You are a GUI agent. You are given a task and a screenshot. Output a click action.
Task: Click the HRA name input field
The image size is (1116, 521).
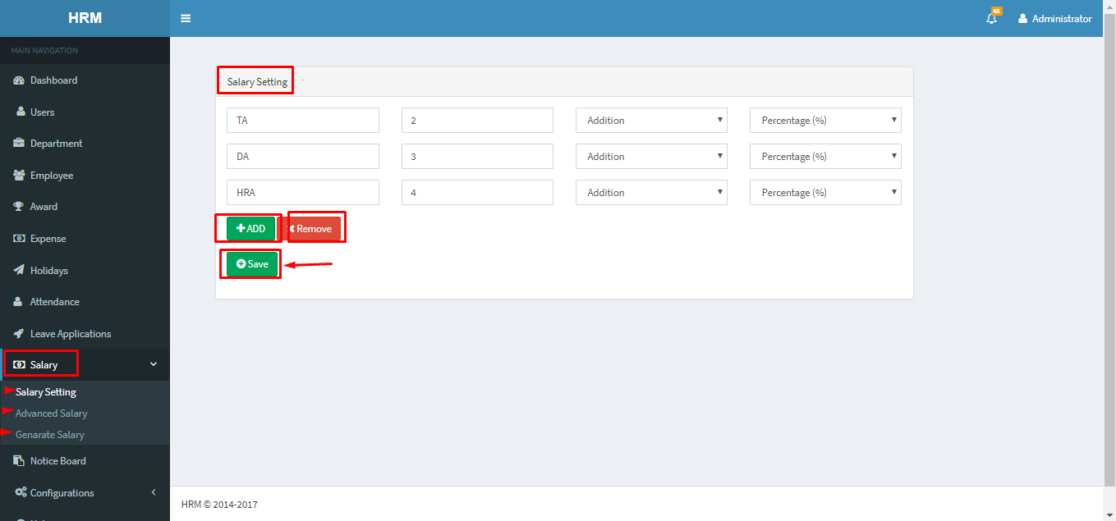pyautogui.click(x=303, y=192)
